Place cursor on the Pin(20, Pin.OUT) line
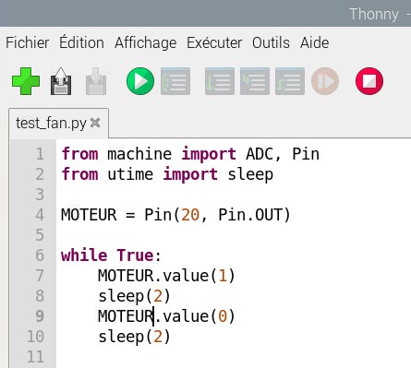 coord(175,215)
